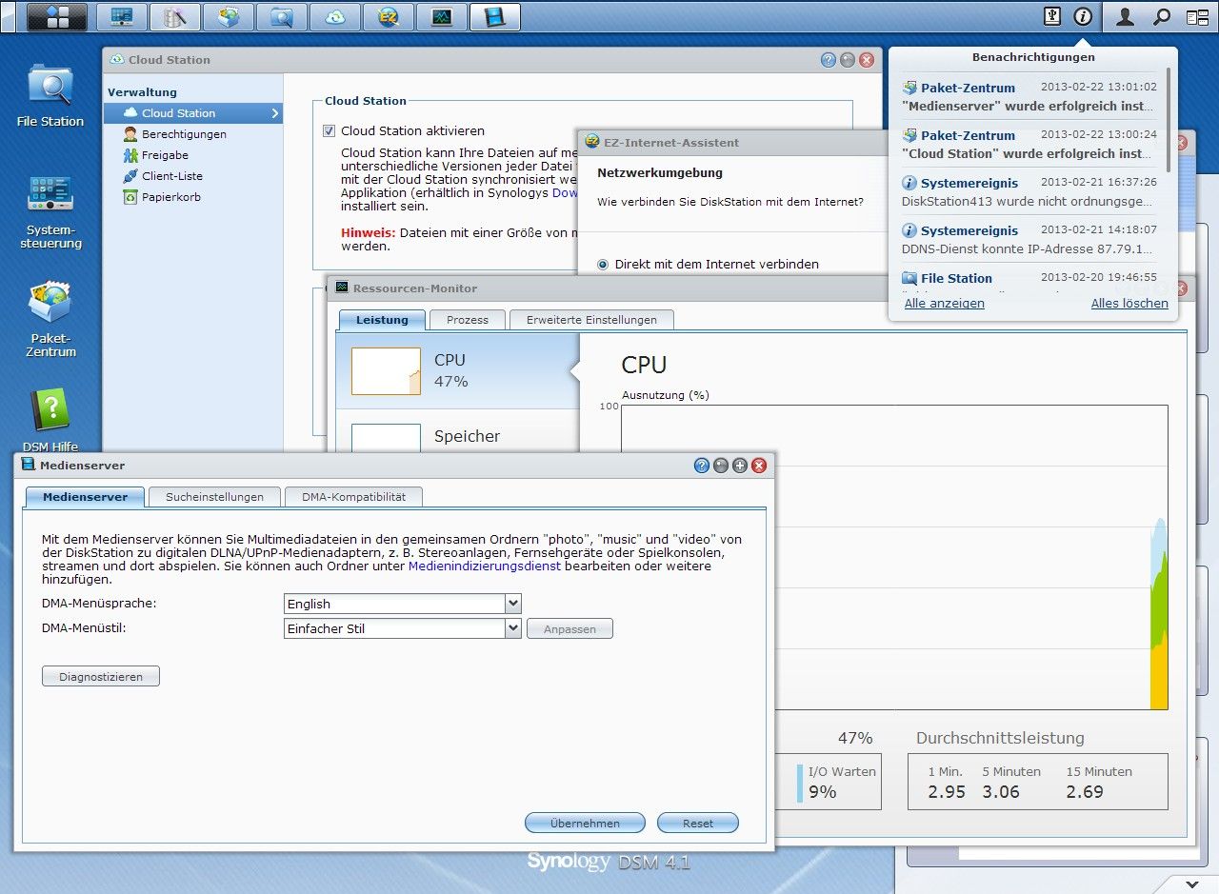This screenshot has width=1219, height=894.
Task: Follow the Medienindizierungsdienst link
Action: click(x=485, y=566)
